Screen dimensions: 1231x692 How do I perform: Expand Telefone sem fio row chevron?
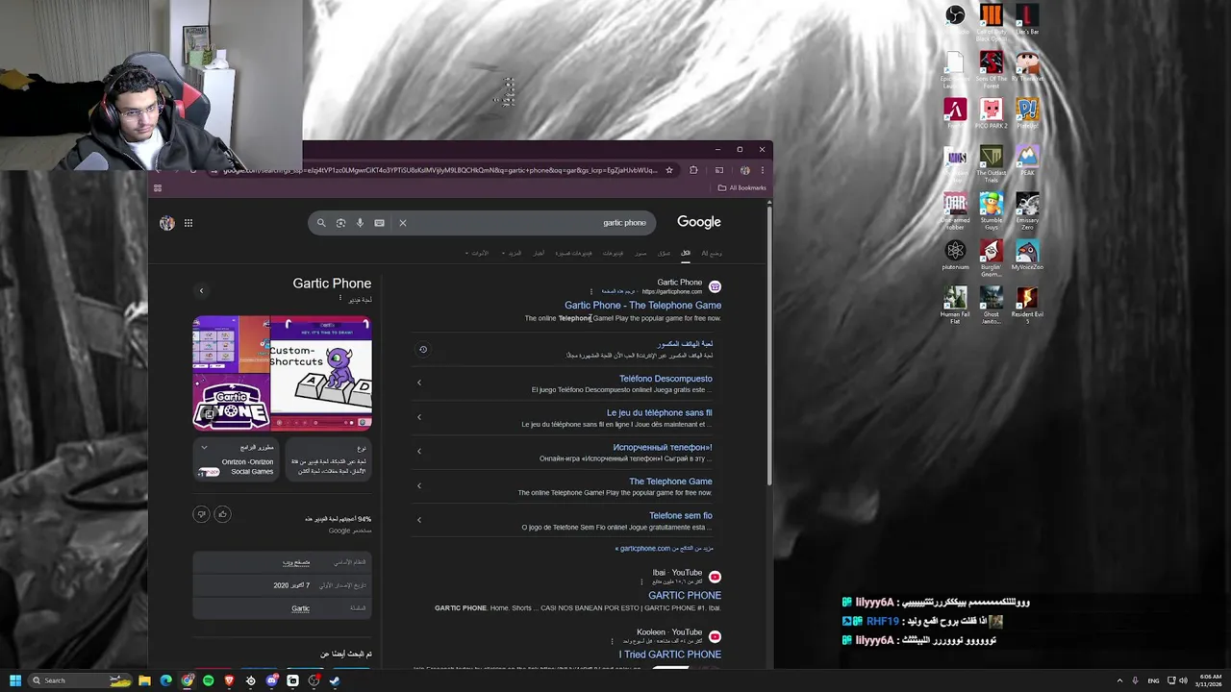coord(419,520)
